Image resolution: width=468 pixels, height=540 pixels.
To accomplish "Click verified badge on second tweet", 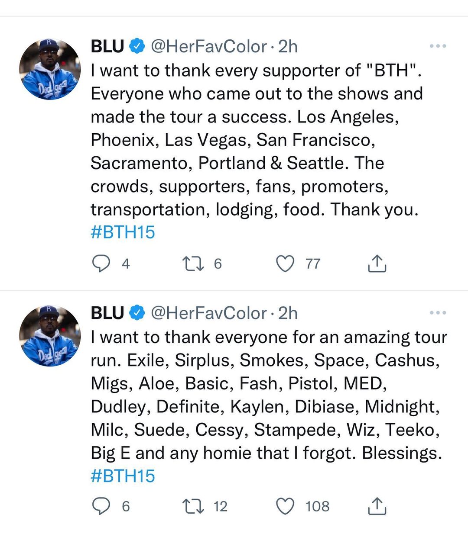I will (137, 313).
